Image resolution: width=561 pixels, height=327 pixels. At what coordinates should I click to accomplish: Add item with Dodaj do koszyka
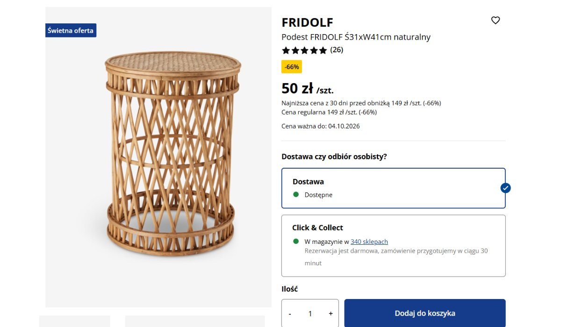425,313
